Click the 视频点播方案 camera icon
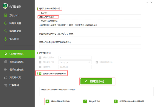Image resolution: width=156 pixels, height=107 pixels. pos(5,70)
